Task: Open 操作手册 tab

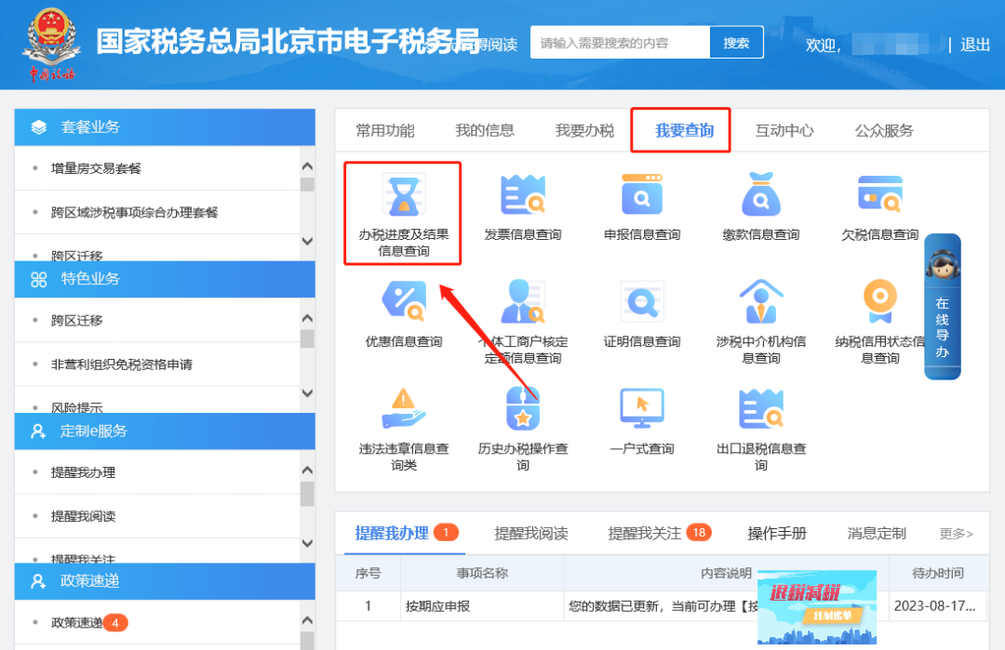Action: 777,534
